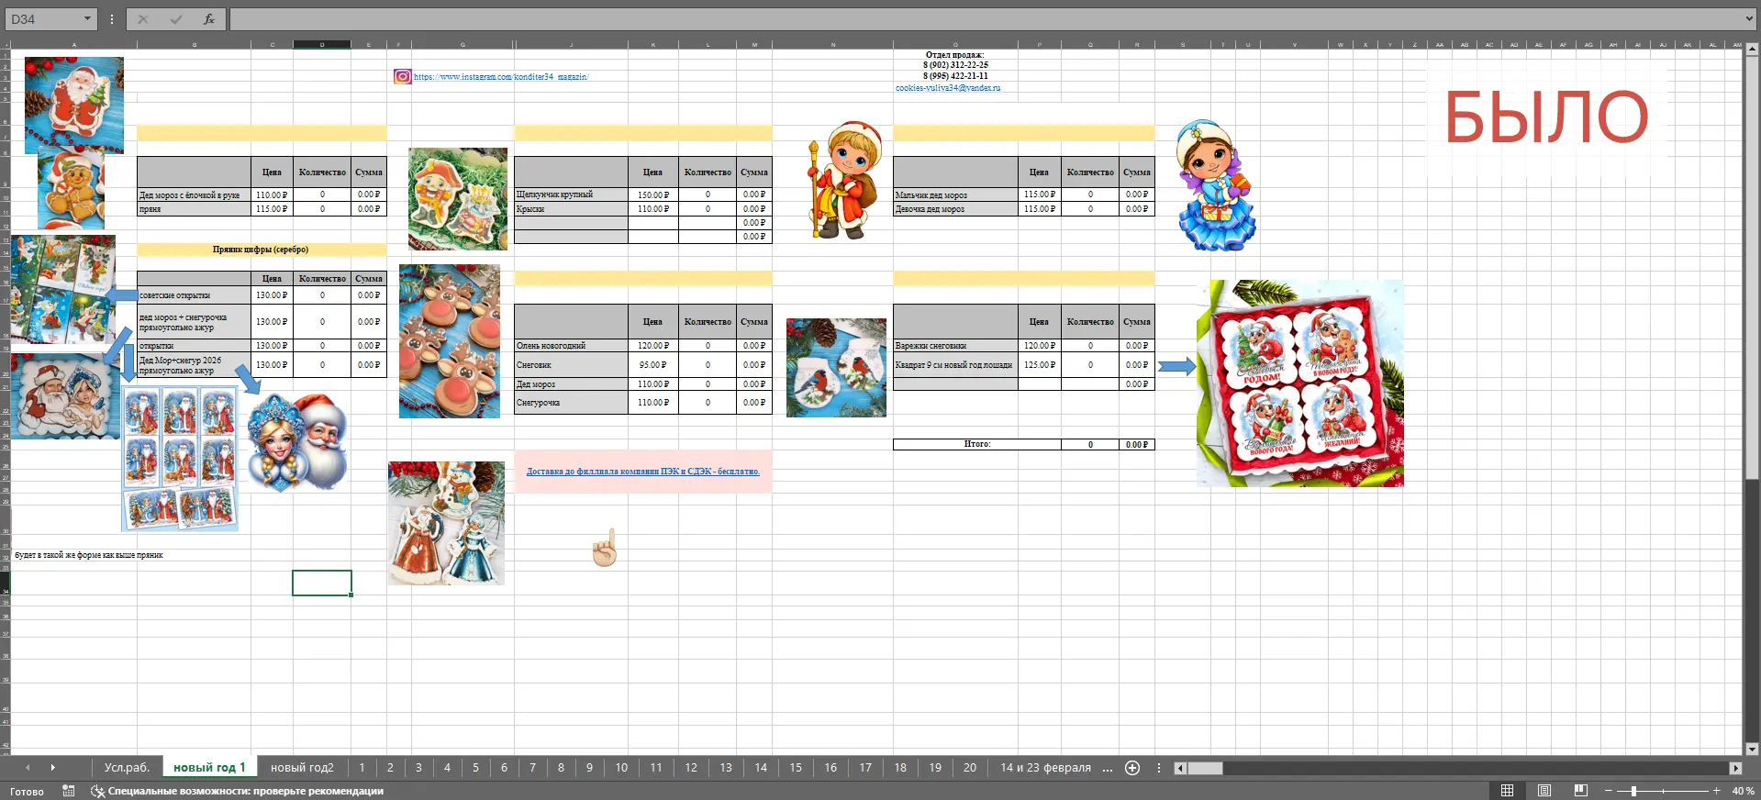1761x800 pixels.
Task: Click the more sheets ellipsis
Action: click(1108, 768)
